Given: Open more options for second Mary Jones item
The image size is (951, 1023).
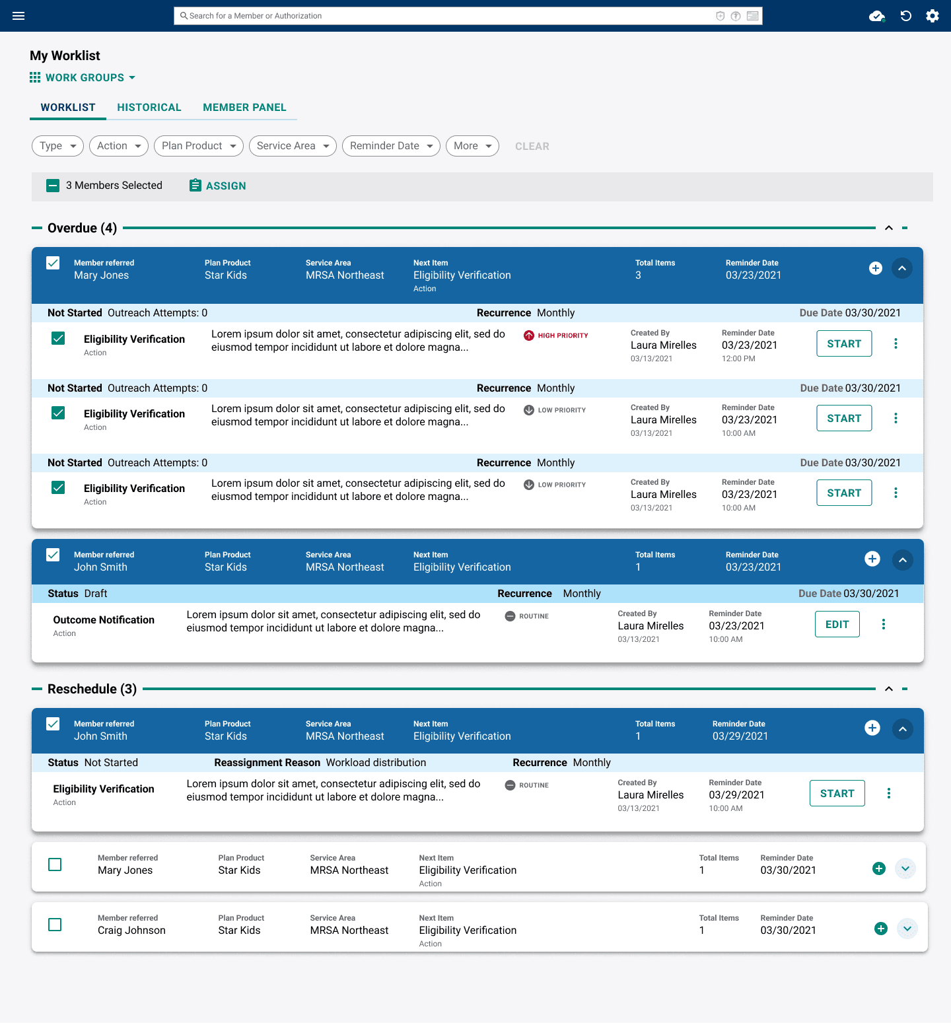Looking at the screenshot, I should click(x=896, y=418).
